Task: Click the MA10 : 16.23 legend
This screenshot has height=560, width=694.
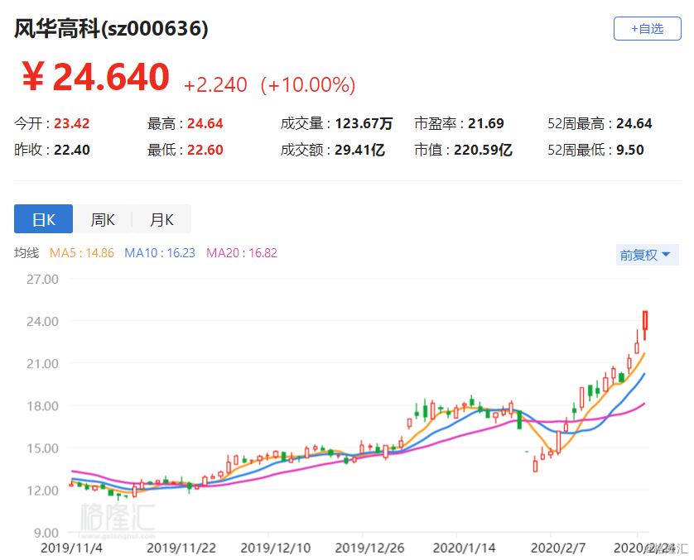Action: pos(160,253)
